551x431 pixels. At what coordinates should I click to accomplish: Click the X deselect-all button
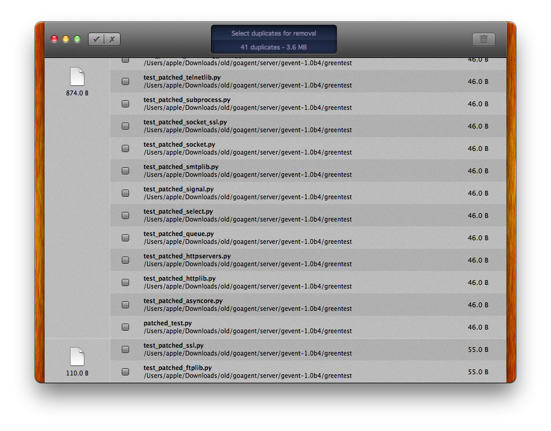click(112, 39)
